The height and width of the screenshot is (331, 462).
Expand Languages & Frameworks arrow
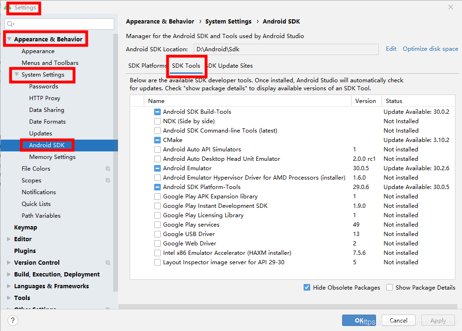pyautogui.click(x=9, y=286)
